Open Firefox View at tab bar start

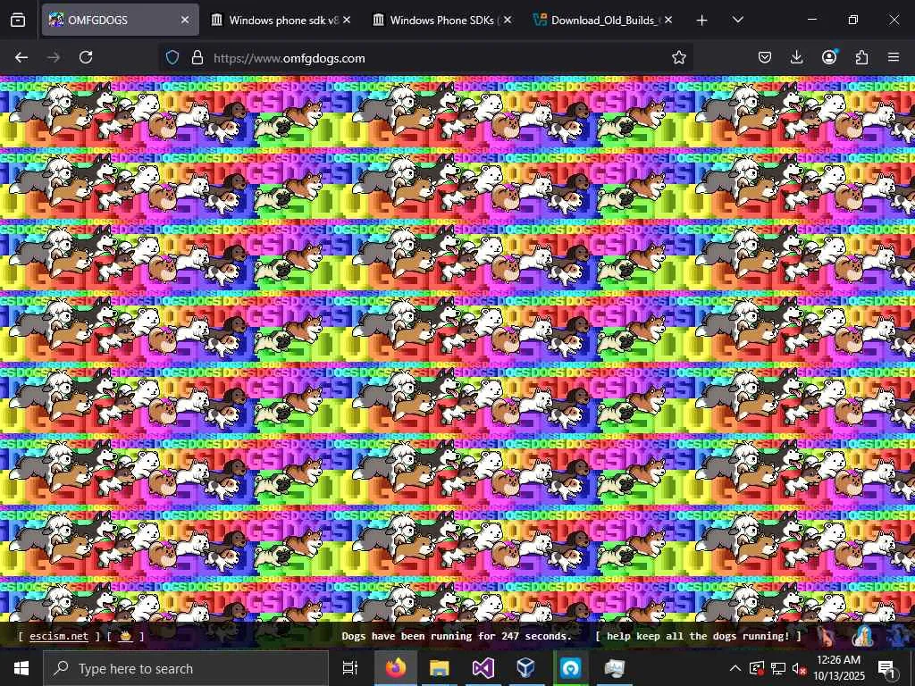pyautogui.click(x=18, y=20)
